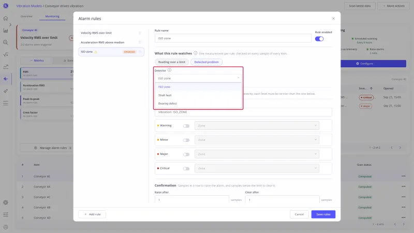Enable the Major severity toggle

[186, 154]
